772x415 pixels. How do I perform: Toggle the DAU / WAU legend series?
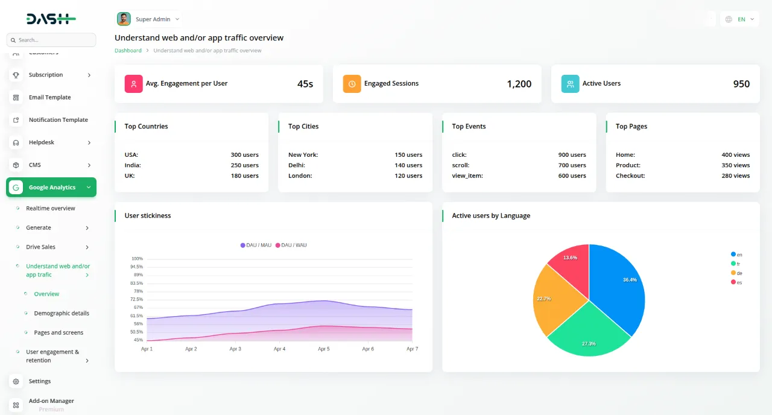pyautogui.click(x=291, y=245)
